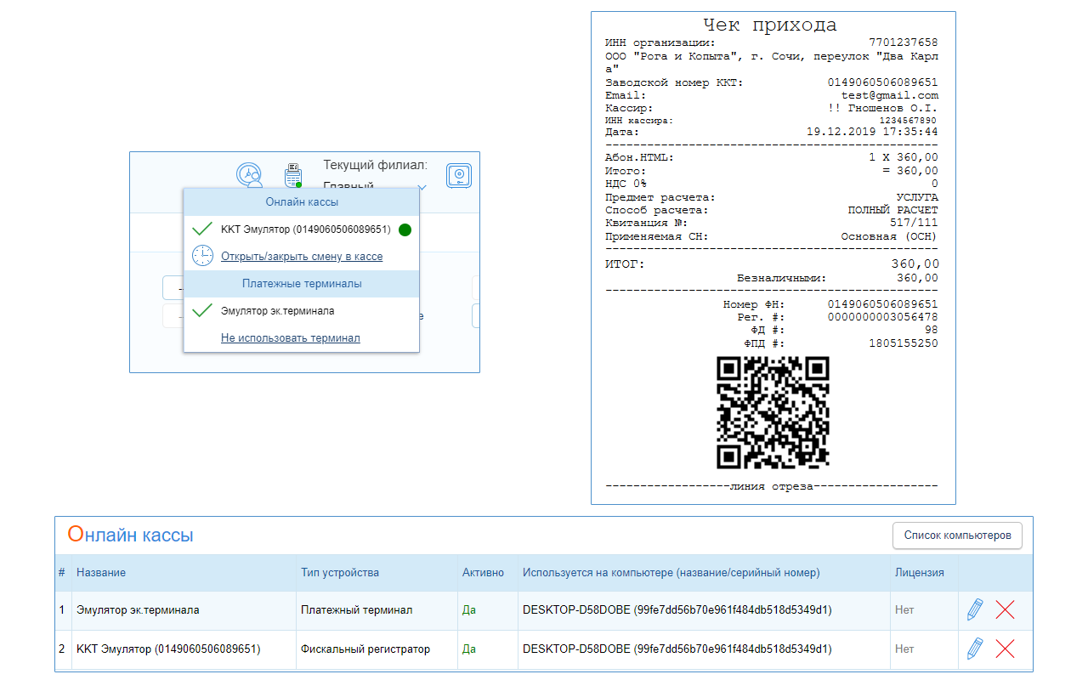Viewport: 1088px width, 680px height.
Task: Click the Онлайн кассы table heading
Action: [130, 535]
